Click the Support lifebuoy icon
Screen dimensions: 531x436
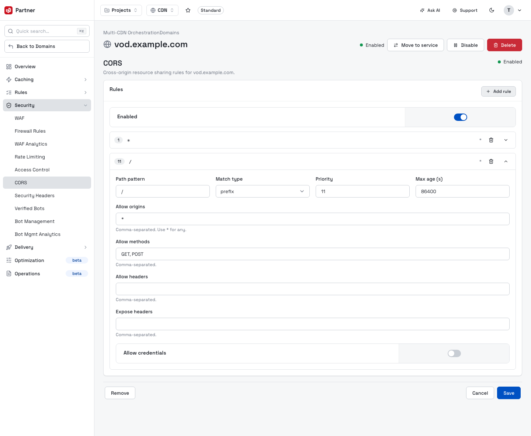tap(455, 10)
